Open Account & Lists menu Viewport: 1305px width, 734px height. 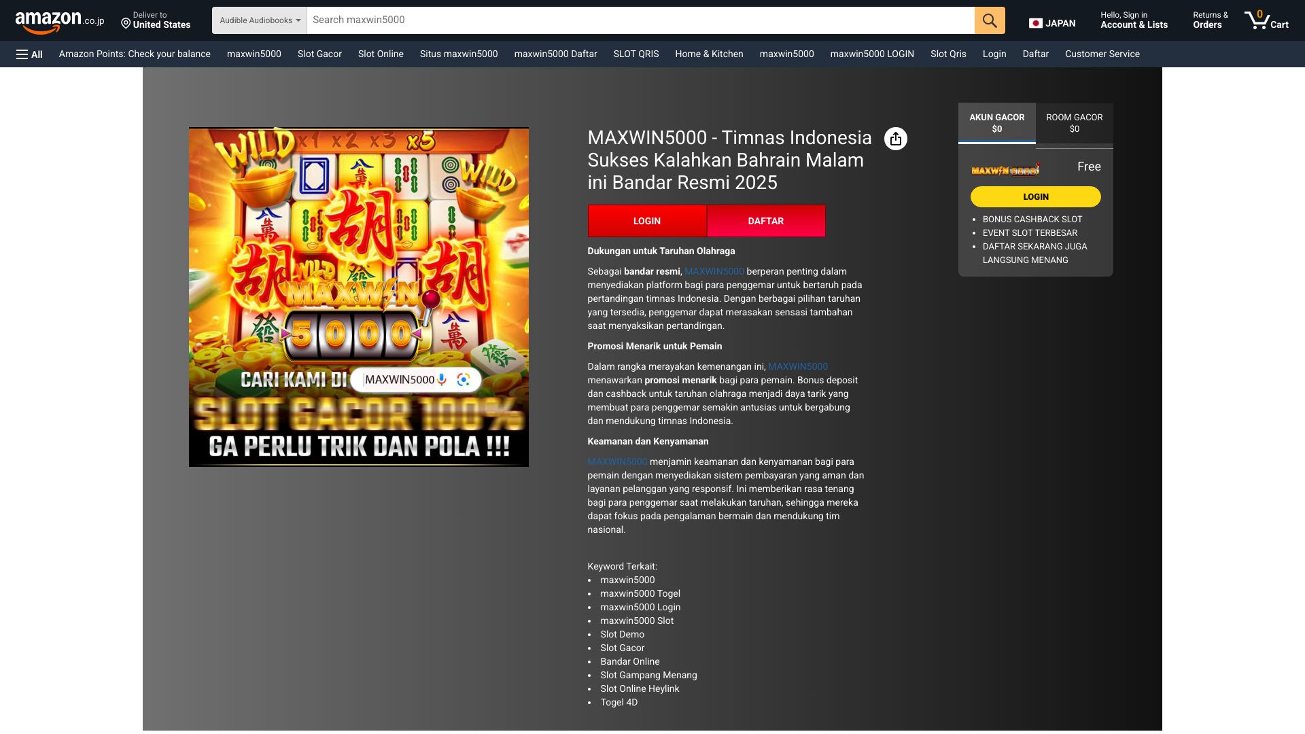coord(1134,20)
